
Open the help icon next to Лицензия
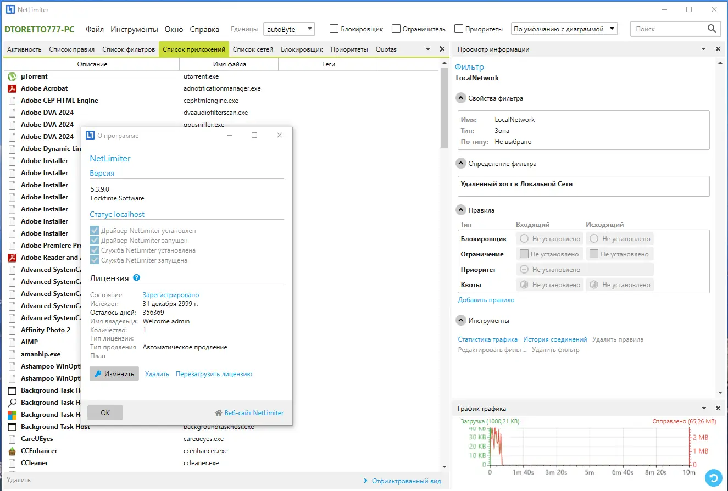click(136, 278)
